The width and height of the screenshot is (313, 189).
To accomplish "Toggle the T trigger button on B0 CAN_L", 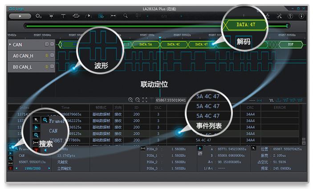I will click(52, 67).
